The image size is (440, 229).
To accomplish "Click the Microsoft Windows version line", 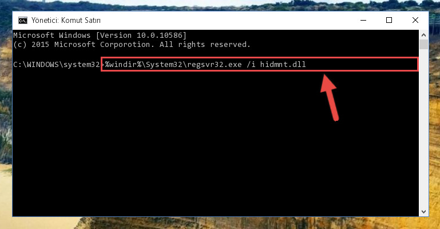I will coord(100,35).
